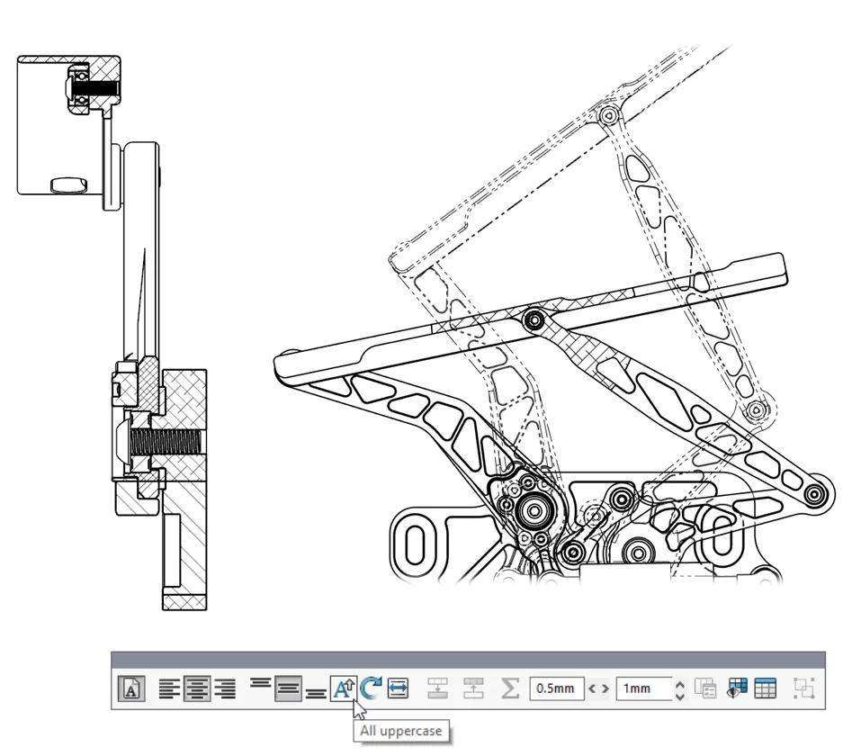Click the 1mm cell padding field
The width and height of the screenshot is (852, 756).
(642, 689)
